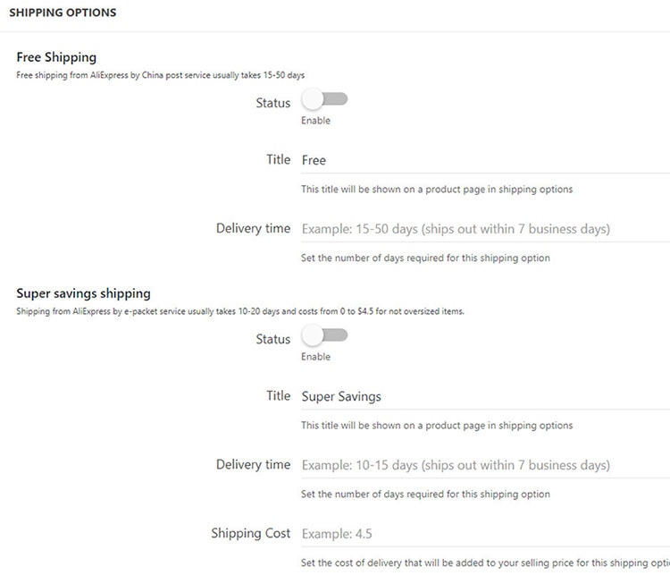Viewport: 670px width, 584px height.
Task: Enable the Free Shipping status toggle
Action: pyautogui.click(x=324, y=99)
